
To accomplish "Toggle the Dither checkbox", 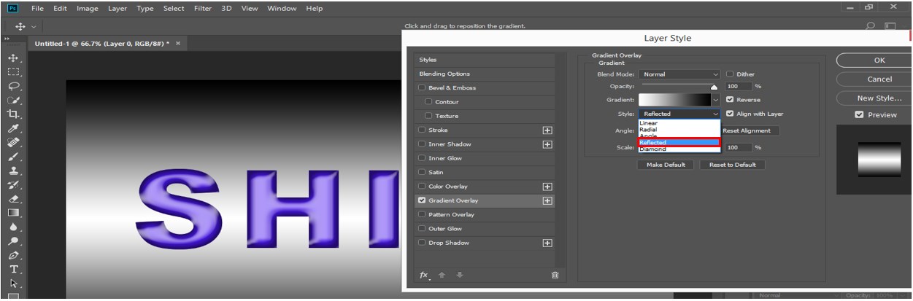I will (730, 74).
